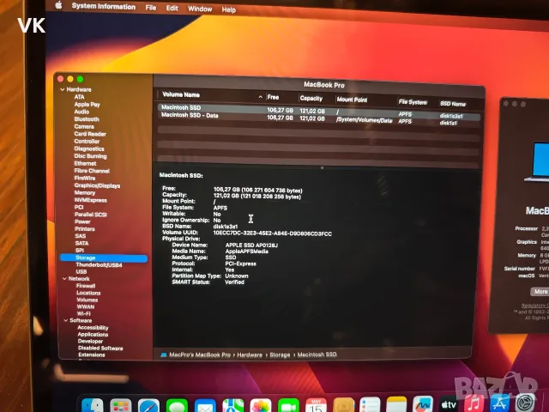Launch Maps from the Dock
The width and height of the screenshot is (549, 412).
(x=232, y=406)
